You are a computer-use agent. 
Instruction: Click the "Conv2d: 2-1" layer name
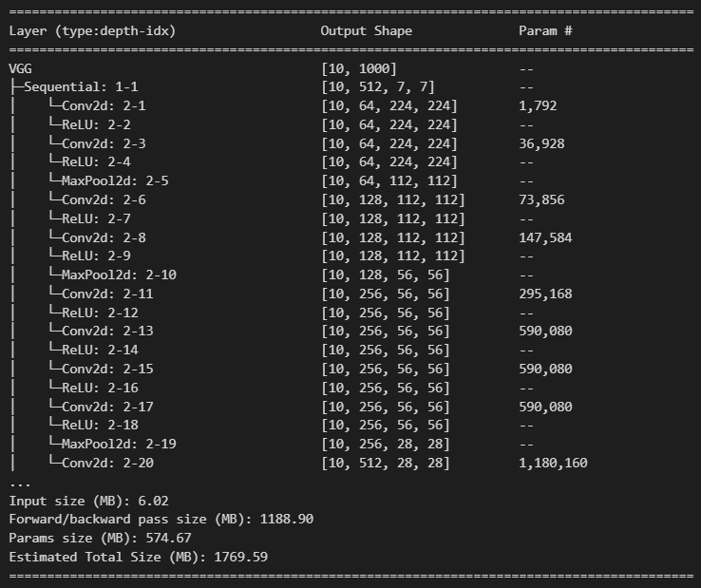(104, 105)
